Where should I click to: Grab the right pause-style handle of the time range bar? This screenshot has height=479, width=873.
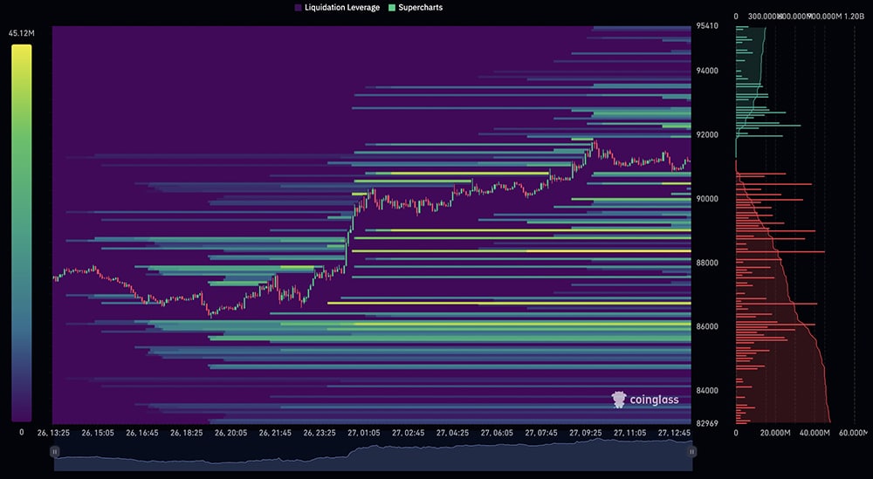[692, 452]
